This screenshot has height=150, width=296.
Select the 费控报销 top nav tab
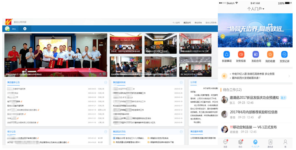pos(198,23)
